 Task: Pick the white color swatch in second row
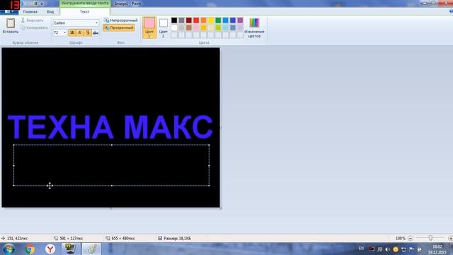[174, 28]
